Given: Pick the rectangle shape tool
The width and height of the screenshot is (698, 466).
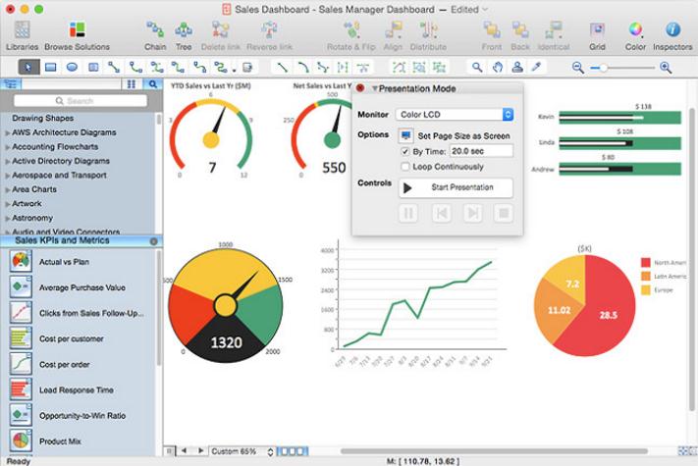Looking at the screenshot, I should click(51, 67).
